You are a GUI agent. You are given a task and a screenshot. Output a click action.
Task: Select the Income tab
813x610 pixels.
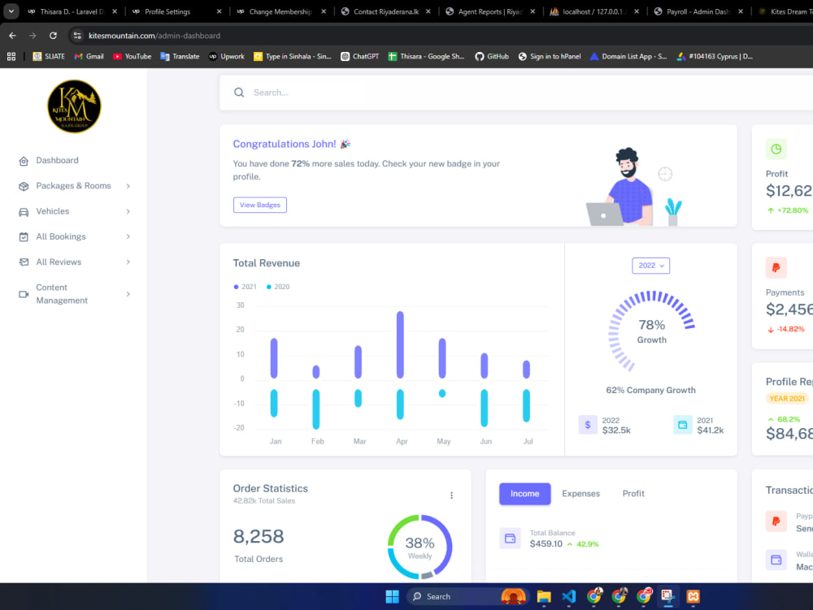click(524, 494)
